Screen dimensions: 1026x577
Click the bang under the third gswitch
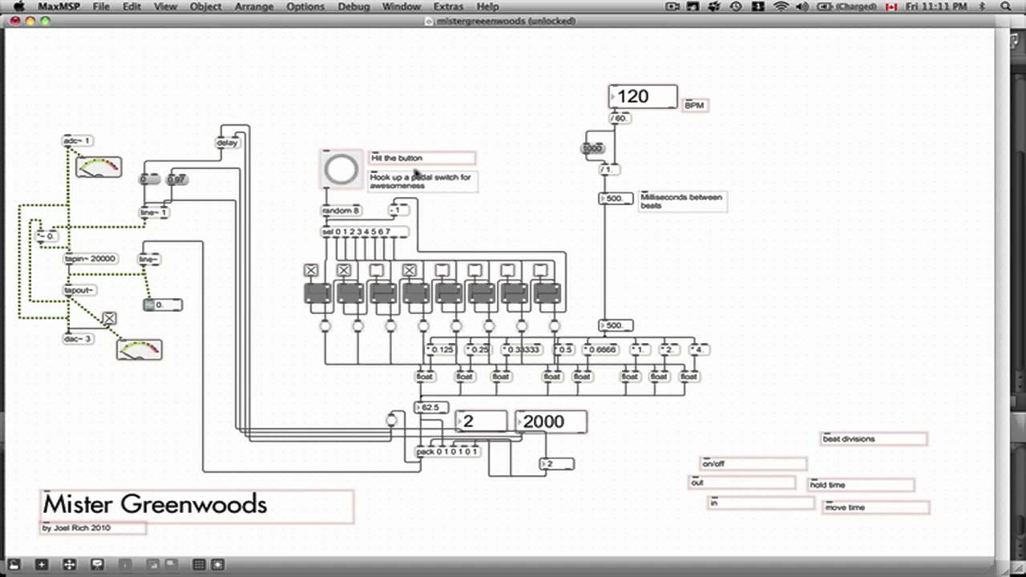(390, 326)
